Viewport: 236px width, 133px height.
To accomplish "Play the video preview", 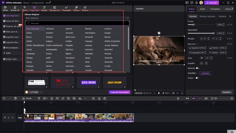I will (159, 93).
